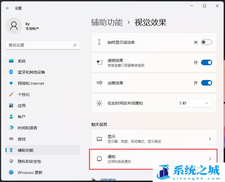225x182 pixels.
Task: Select 游戏 in sidebar
Action: [43, 139]
